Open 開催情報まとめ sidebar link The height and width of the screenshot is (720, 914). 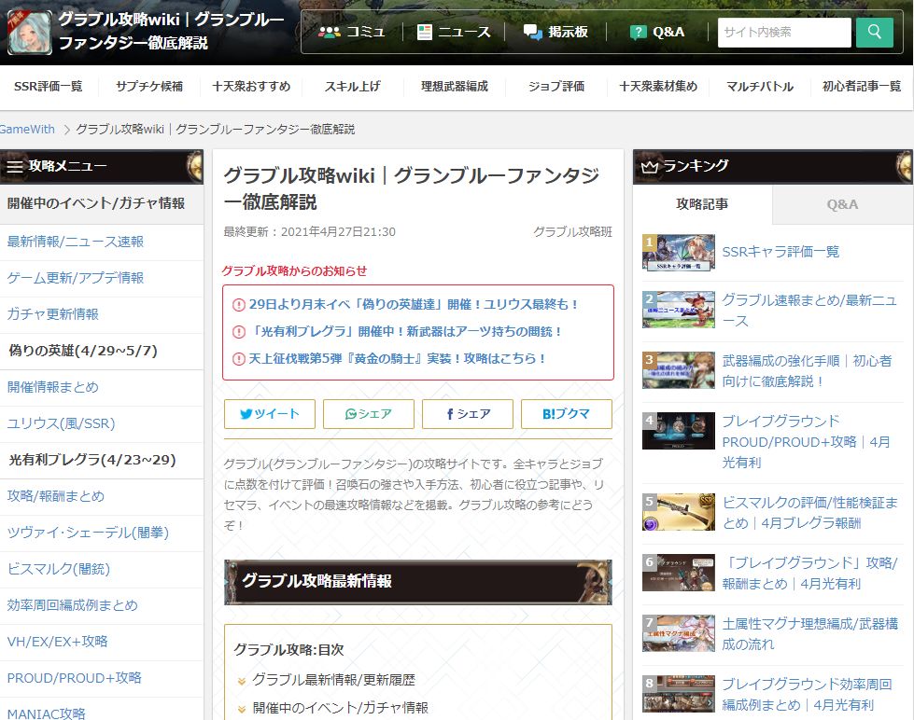pos(52,387)
